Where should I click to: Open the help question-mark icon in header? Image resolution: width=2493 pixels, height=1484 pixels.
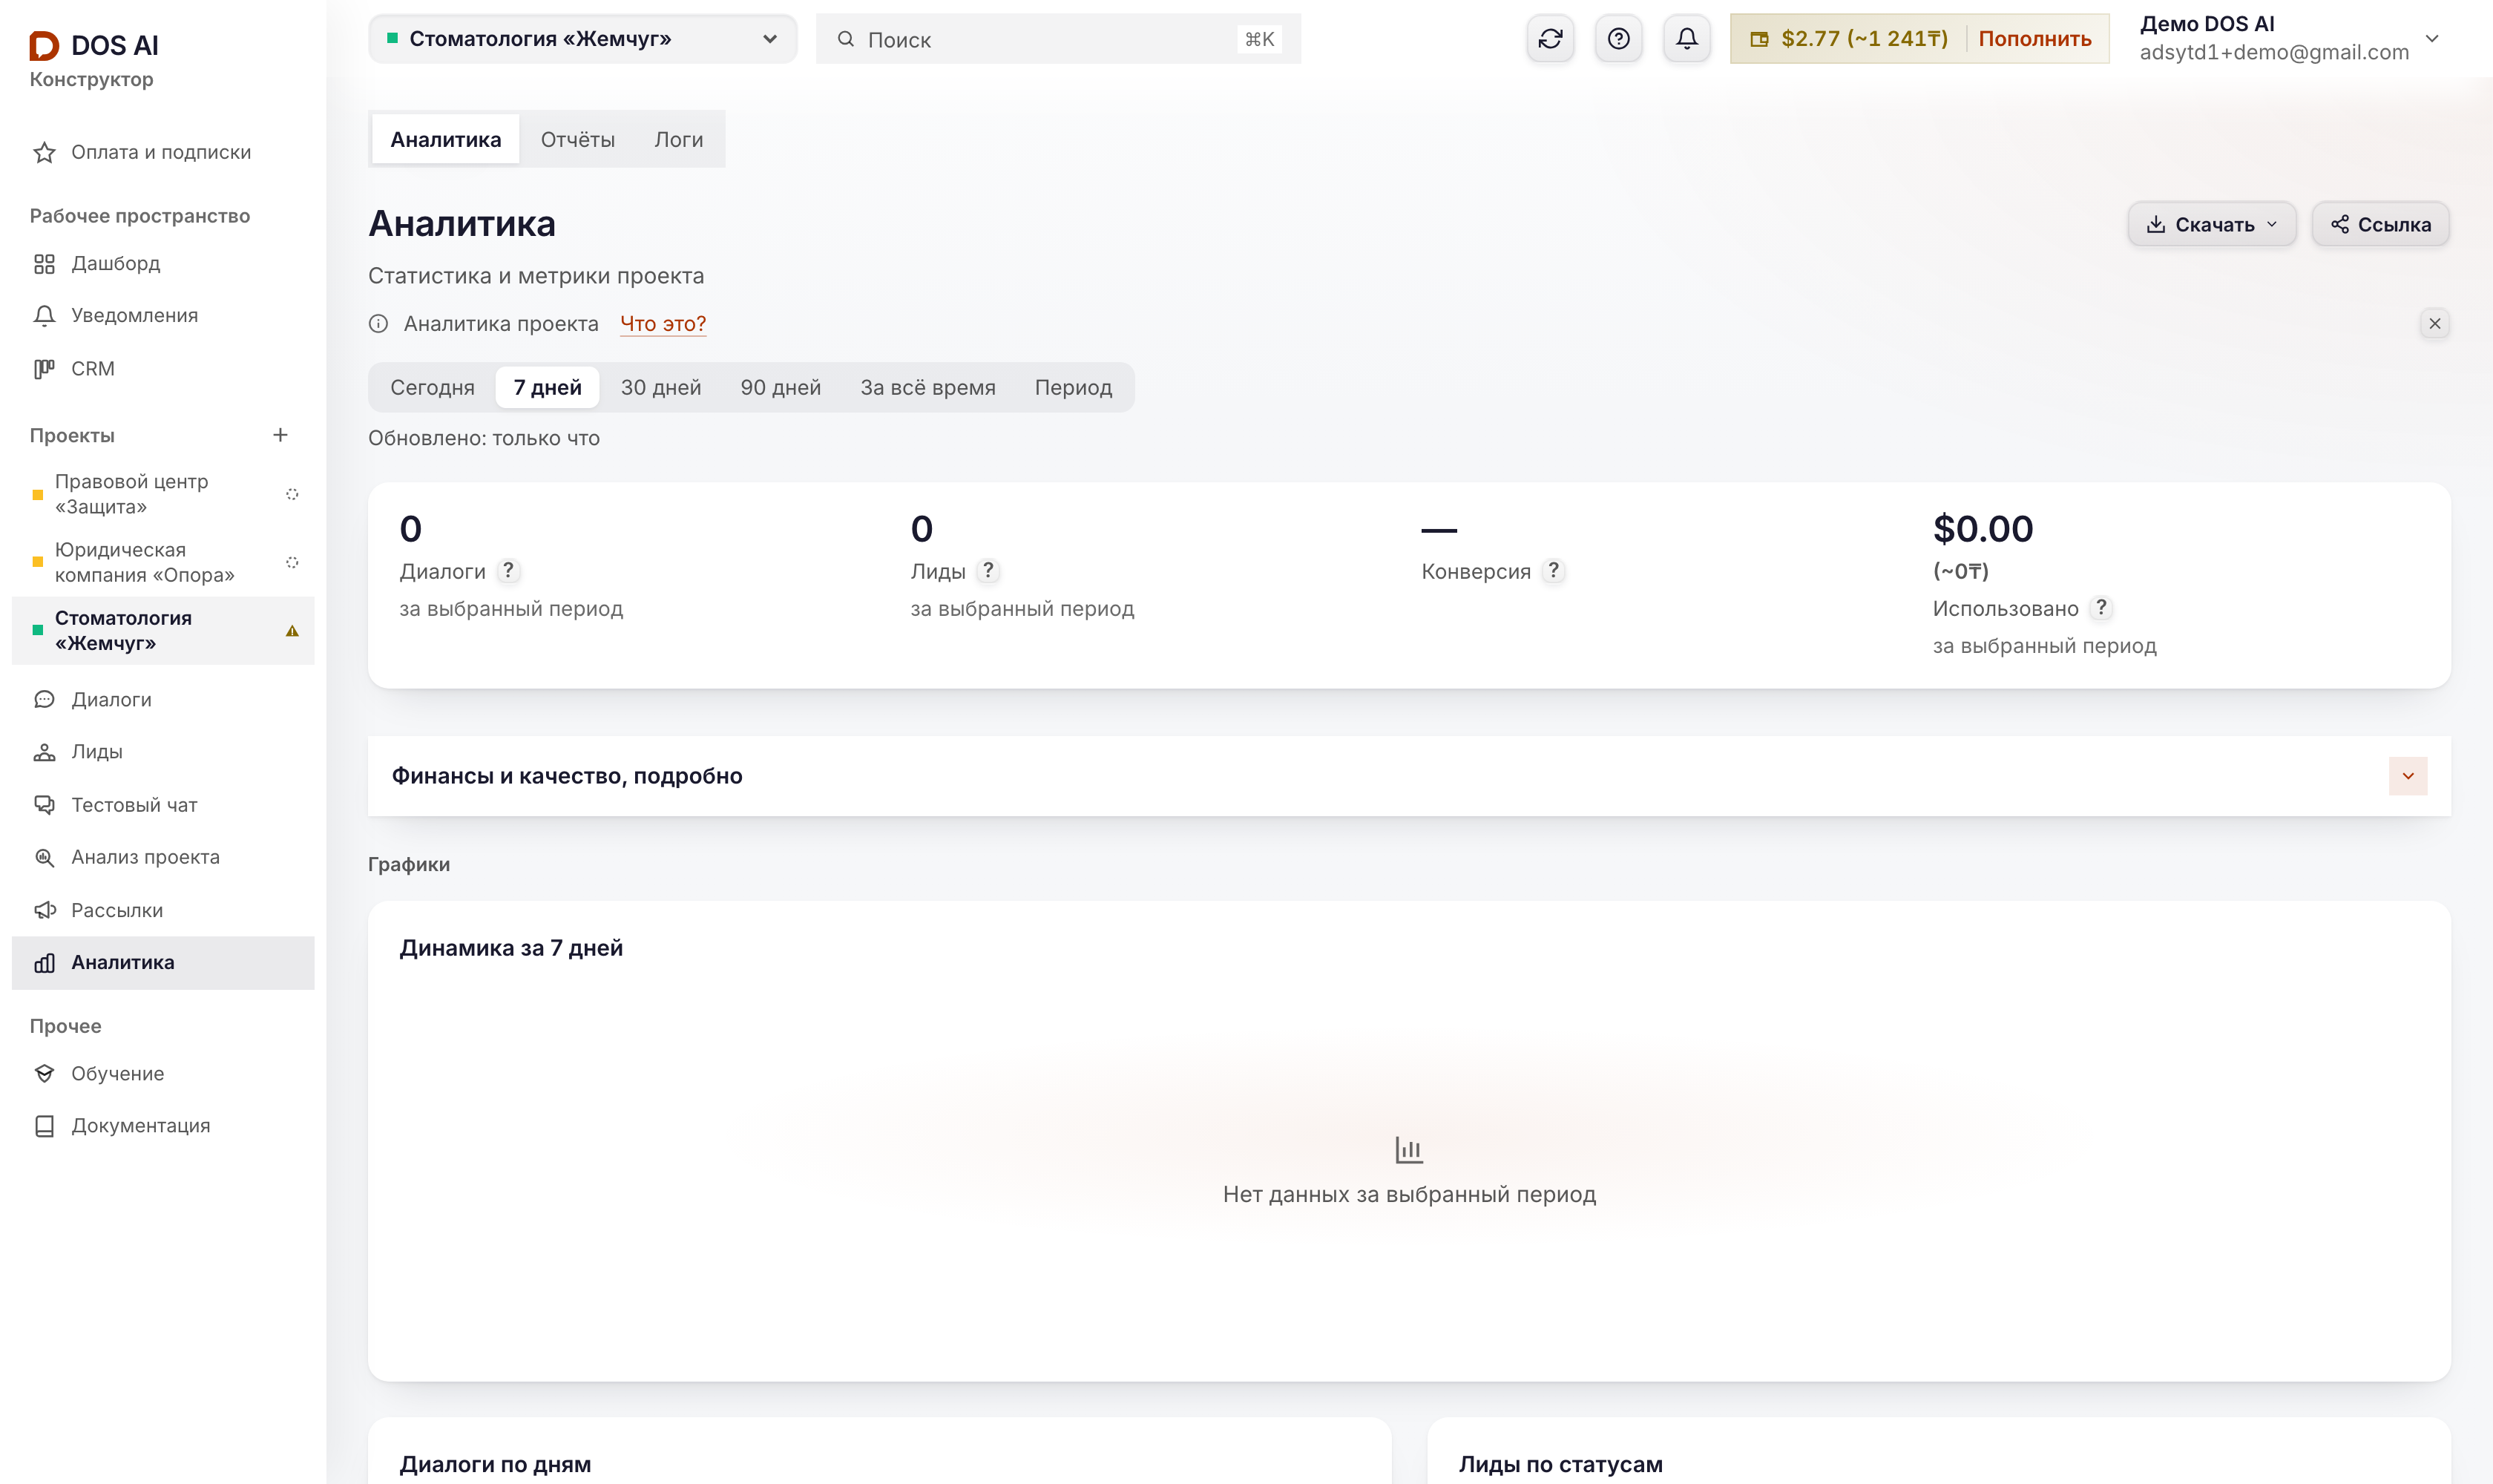tap(1618, 39)
